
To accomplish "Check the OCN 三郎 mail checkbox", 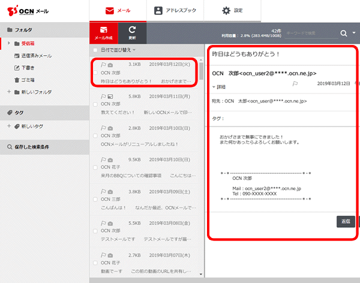I will point(95,199).
